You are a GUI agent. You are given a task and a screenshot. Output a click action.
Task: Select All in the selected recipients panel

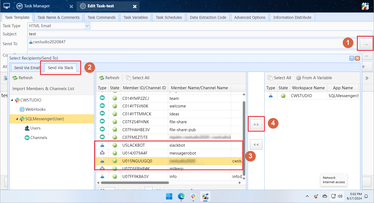click(279, 78)
